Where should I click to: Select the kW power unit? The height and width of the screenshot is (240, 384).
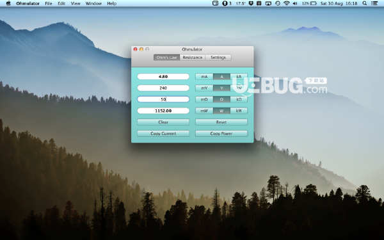pos(239,111)
